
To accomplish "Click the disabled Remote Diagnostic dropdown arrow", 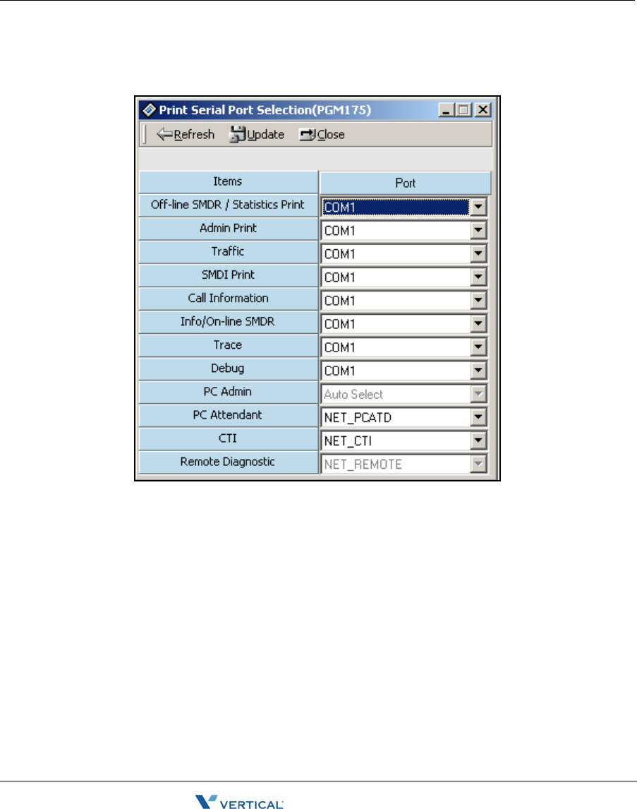I will point(478,465).
